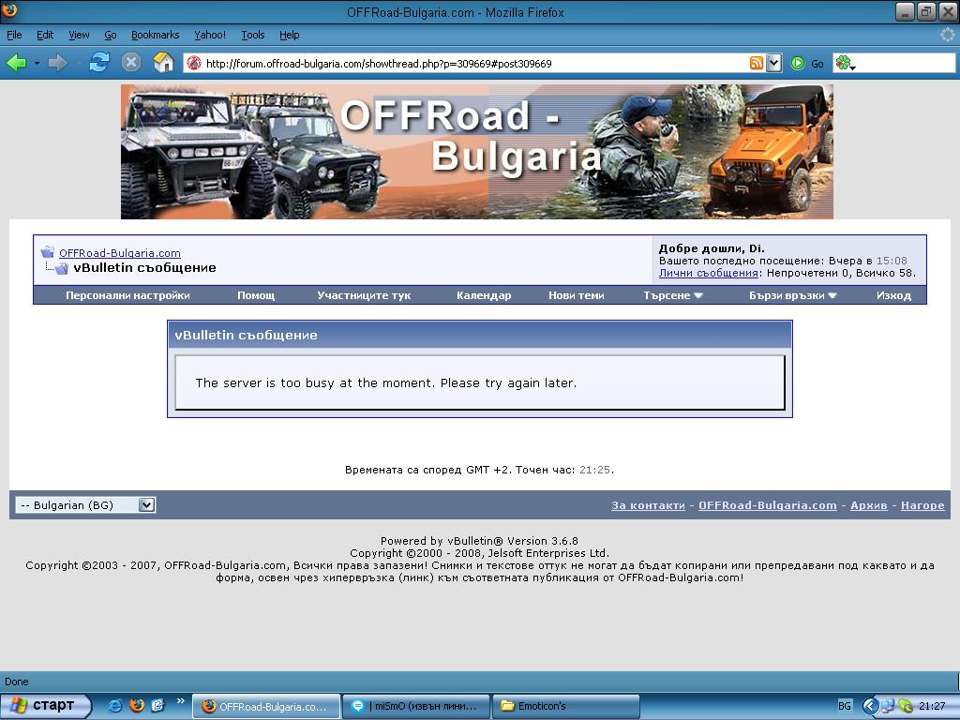Open the search engine selector icon

[845, 63]
